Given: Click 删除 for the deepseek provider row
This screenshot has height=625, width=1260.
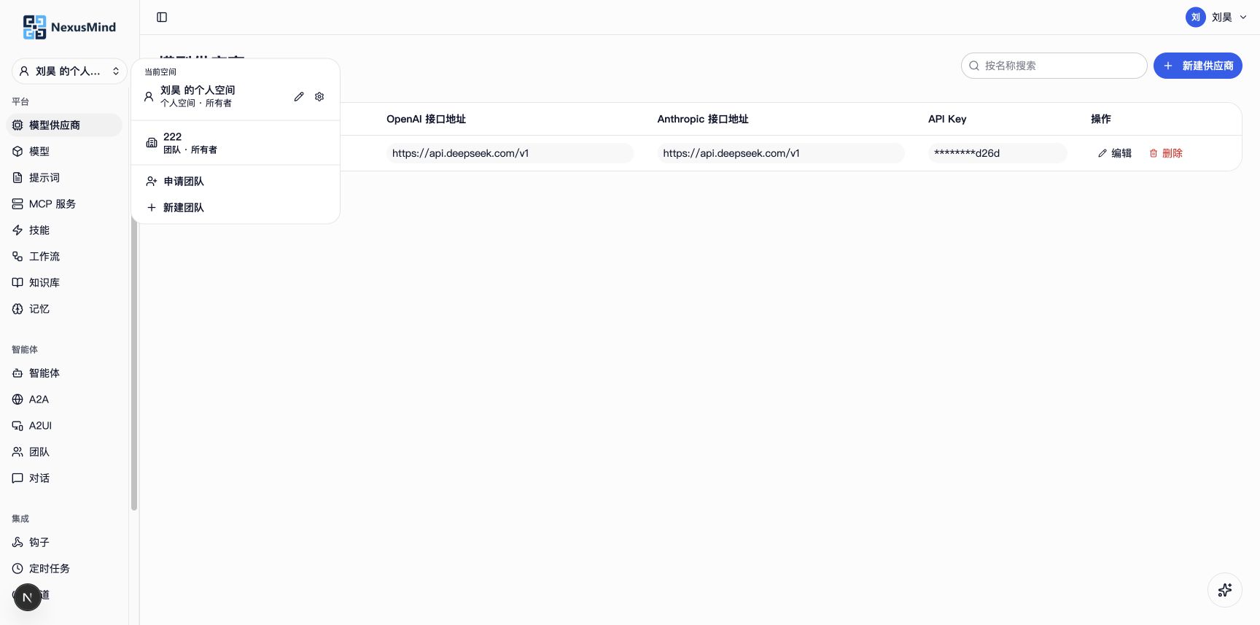Looking at the screenshot, I should click(x=1166, y=153).
